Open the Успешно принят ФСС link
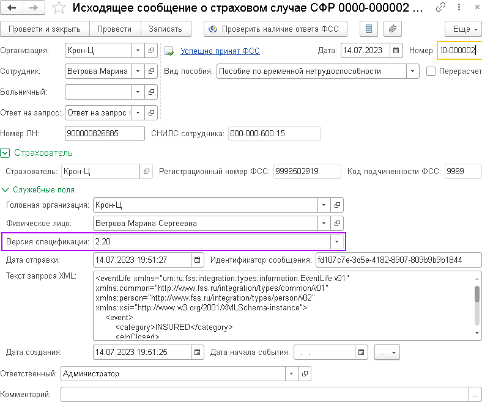Viewport: 482px width, 402px height. (220, 51)
